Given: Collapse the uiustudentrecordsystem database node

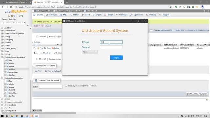Looking at the screenshot, I should coord(2,57).
